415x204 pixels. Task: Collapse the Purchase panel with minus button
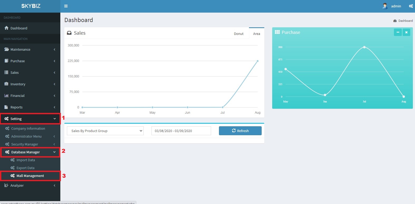(x=398, y=32)
